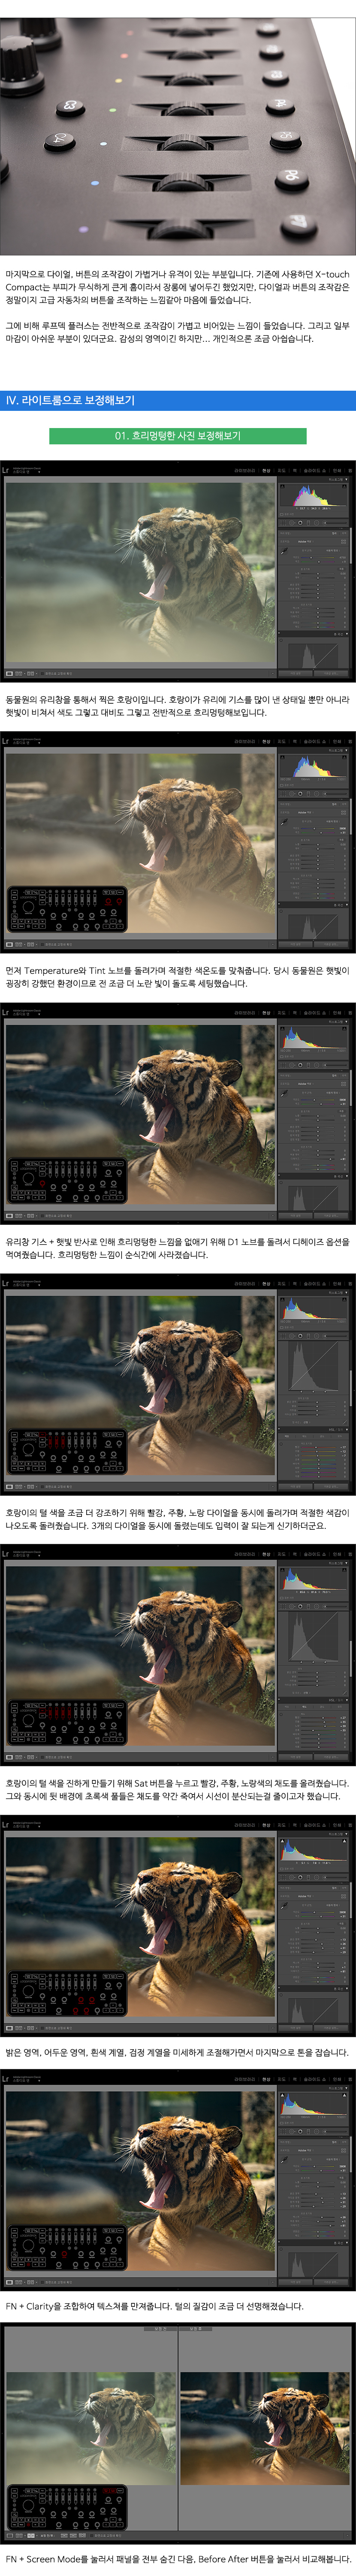
Task: Open 라이브러리 module in the first Lightroom screenshot
Action: (x=245, y=470)
